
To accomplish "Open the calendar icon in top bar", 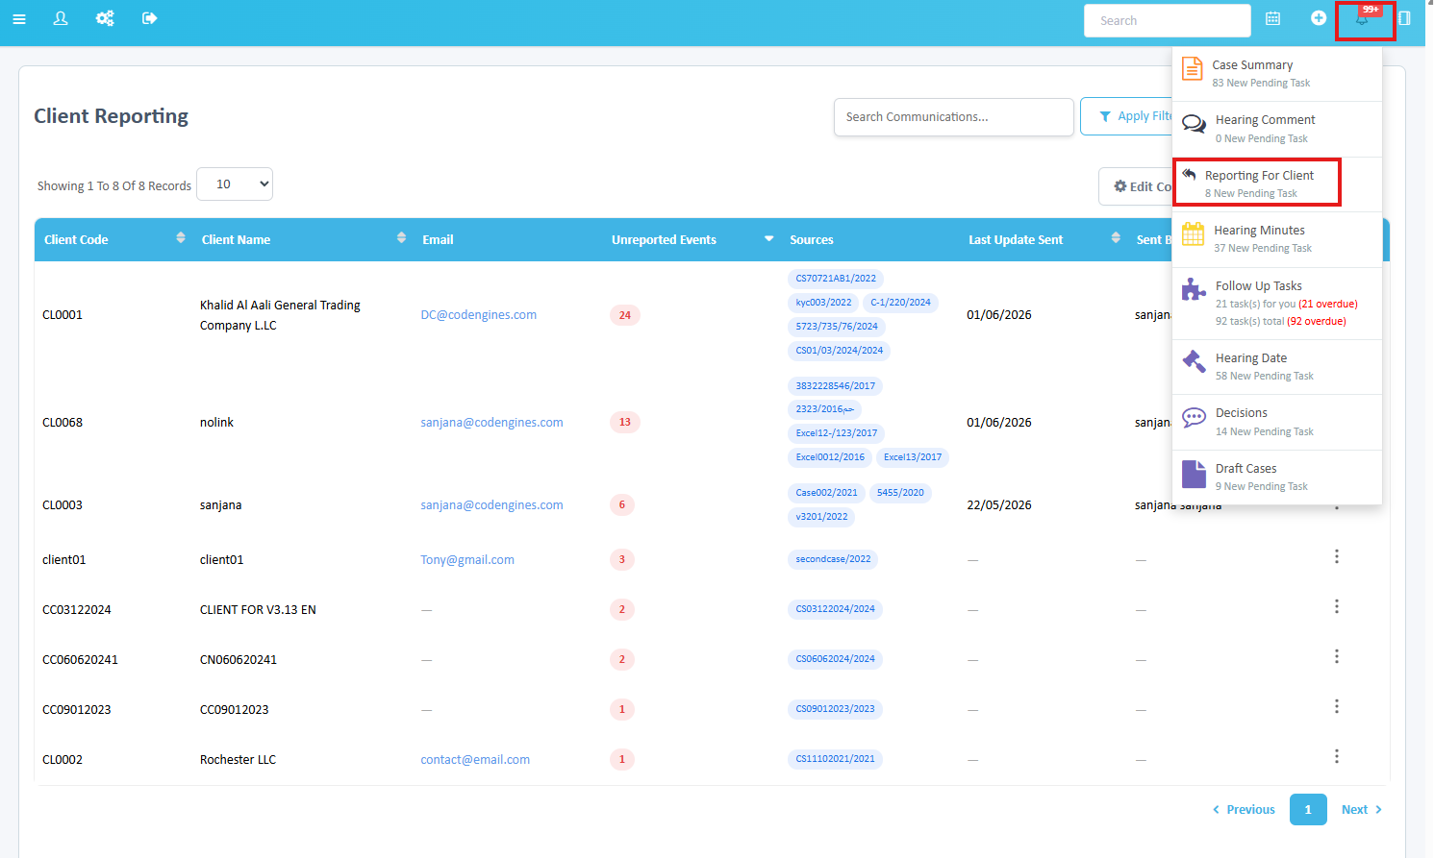I will click(x=1272, y=18).
